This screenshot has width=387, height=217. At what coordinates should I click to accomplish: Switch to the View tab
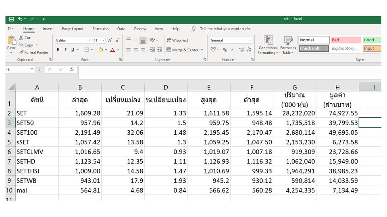tap(159, 29)
